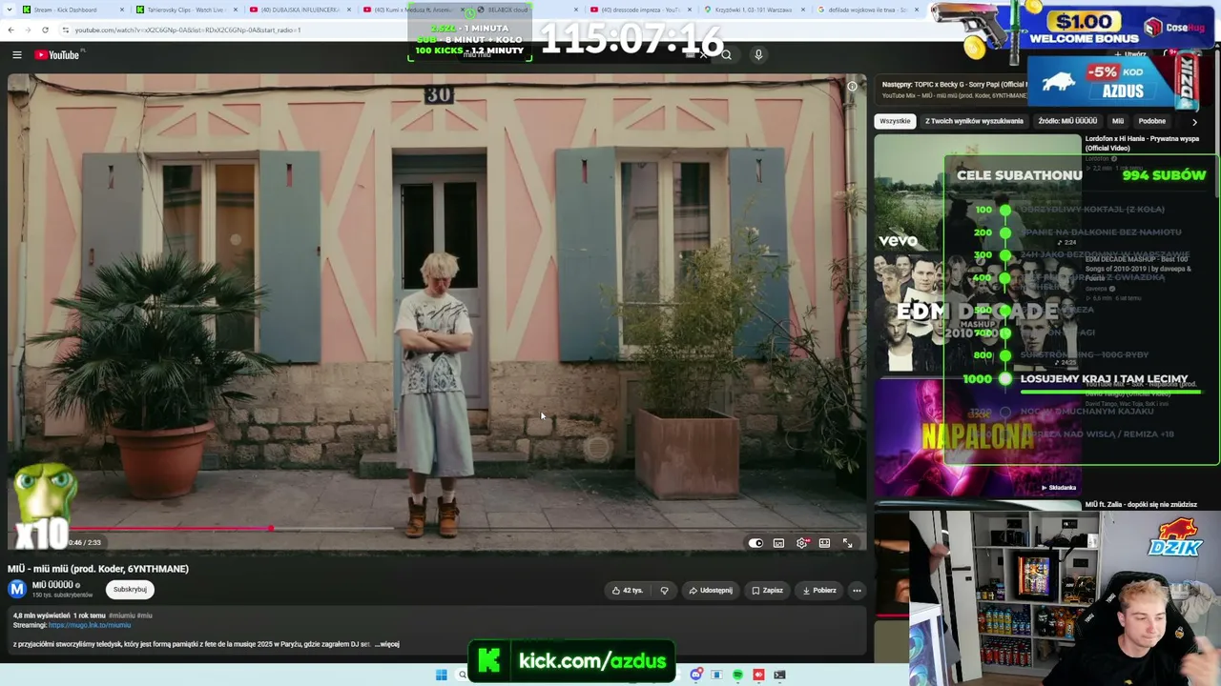Expand description with ...więcej
The height and width of the screenshot is (686, 1221).
click(x=387, y=644)
